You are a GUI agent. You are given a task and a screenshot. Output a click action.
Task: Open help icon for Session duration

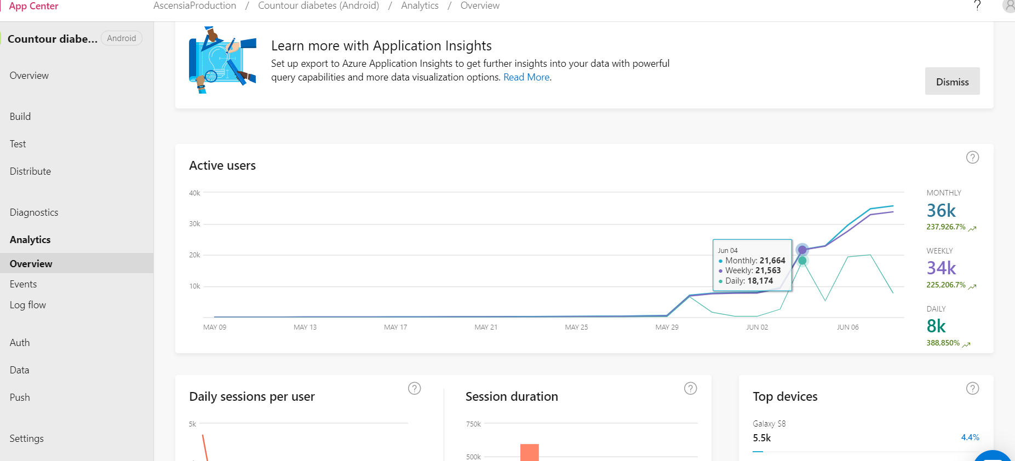(x=691, y=389)
